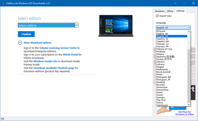Select Norsk bokmål option
This screenshot has width=198, height=121.
171,72
